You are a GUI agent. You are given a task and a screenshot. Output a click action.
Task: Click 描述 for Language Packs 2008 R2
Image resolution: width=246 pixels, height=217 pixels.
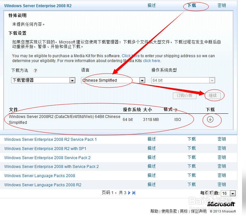pyautogui.click(x=152, y=184)
